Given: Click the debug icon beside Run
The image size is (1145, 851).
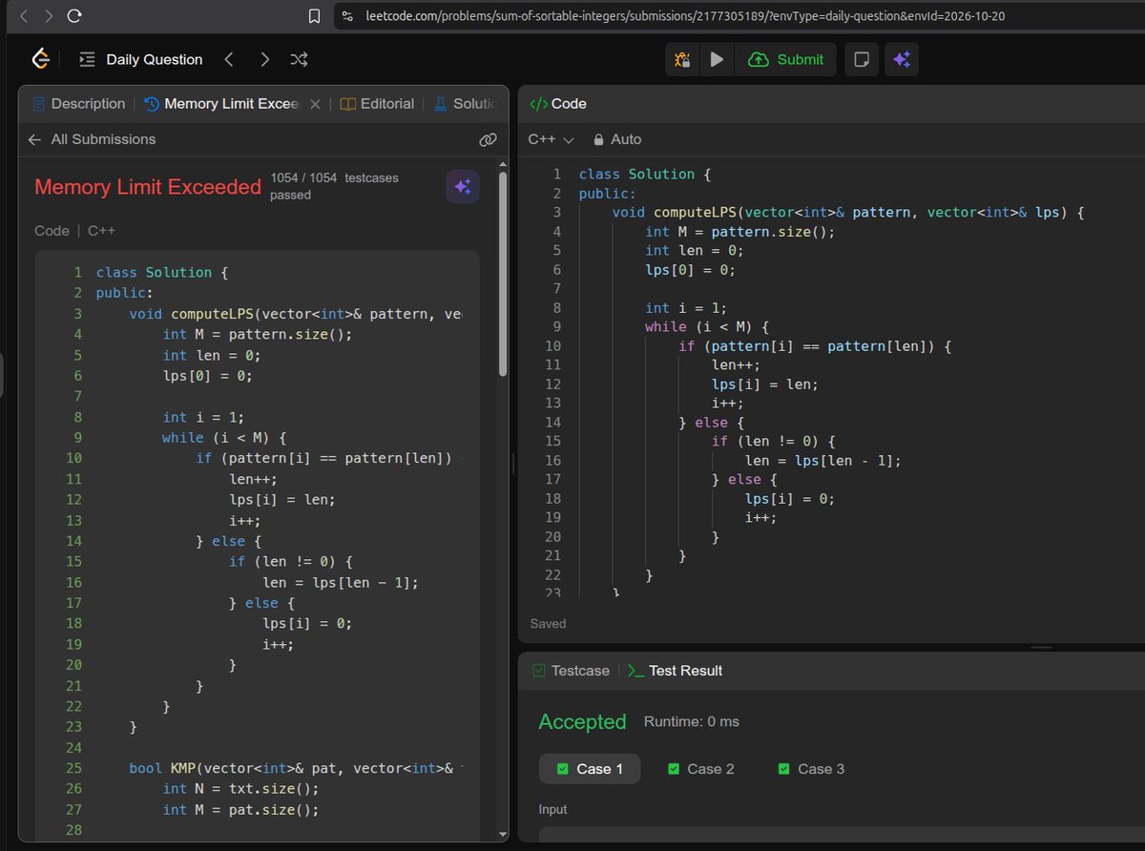Looking at the screenshot, I should [x=682, y=59].
